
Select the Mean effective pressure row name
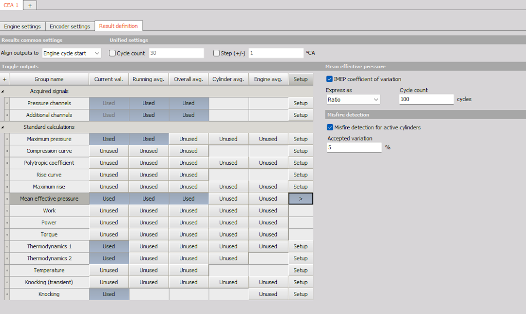49,199
